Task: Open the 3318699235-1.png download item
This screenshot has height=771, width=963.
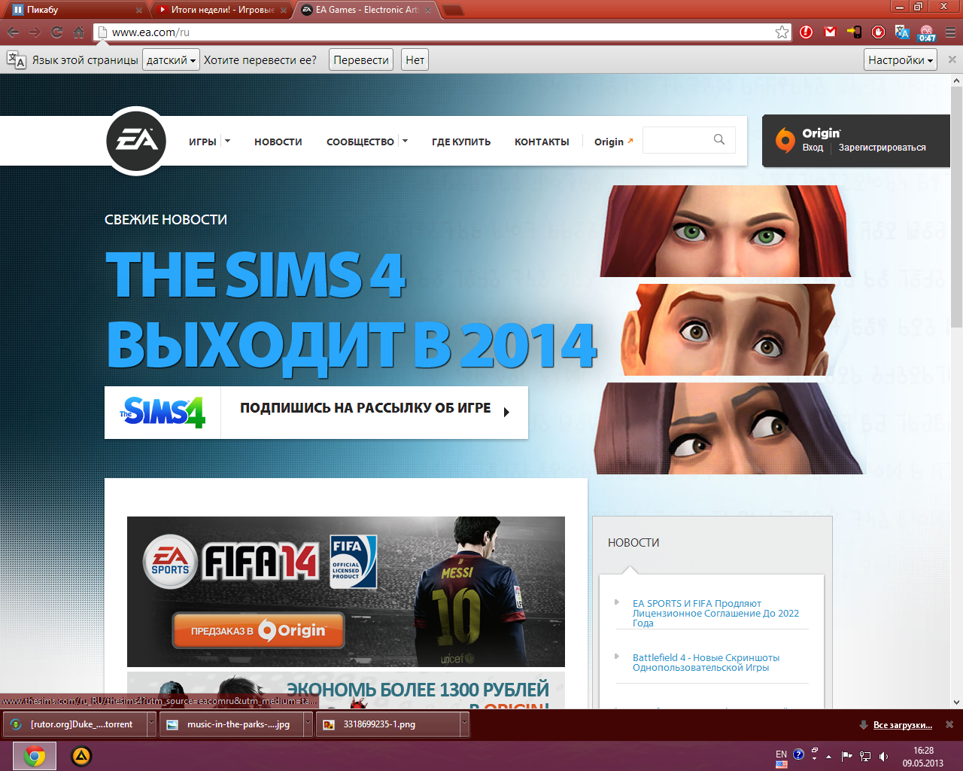Action: [388, 724]
